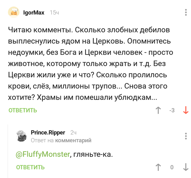Click Prince.Ripper's avatar image
191x178 pixels.
22,136
